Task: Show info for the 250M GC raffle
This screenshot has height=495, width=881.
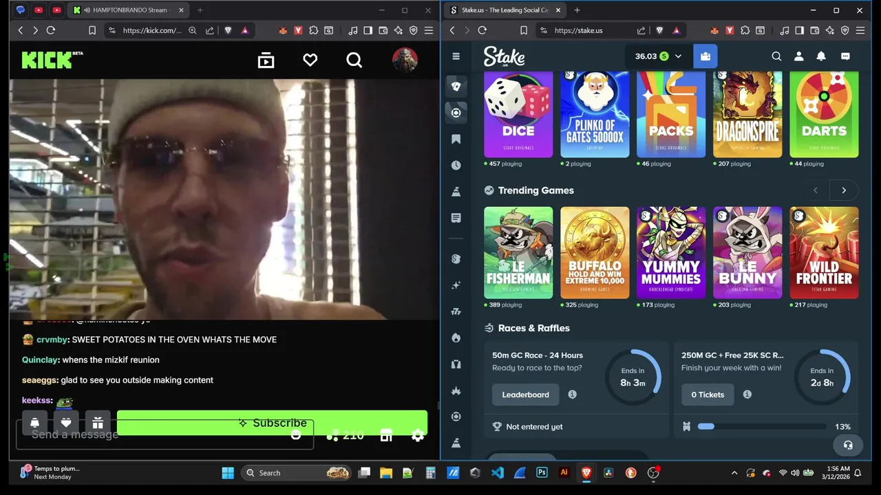Action: click(747, 395)
